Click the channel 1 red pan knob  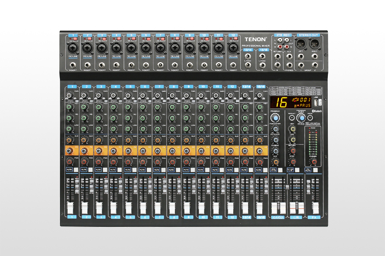pyautogui.click(x=69, y=161)
